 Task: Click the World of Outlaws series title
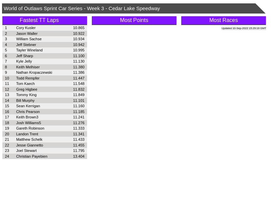point(82,8)
